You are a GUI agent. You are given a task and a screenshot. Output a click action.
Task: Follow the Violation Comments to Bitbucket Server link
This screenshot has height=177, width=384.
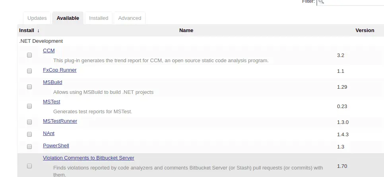[x=88, y=158]
